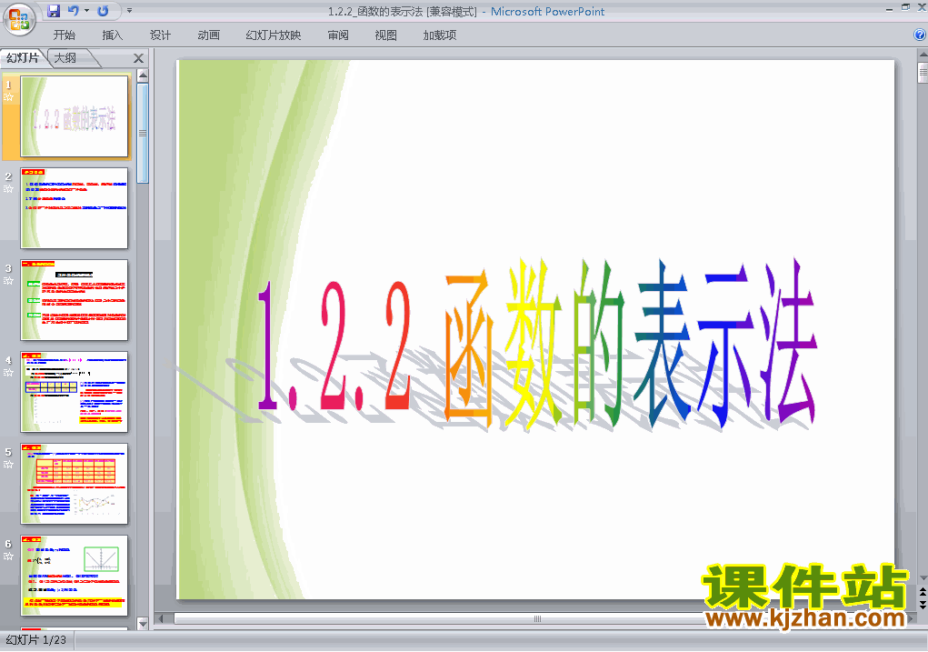The width and height of the screenshot is (928, 652).
Task: Select slide 3 thumbnail
Action: [74, 300]
